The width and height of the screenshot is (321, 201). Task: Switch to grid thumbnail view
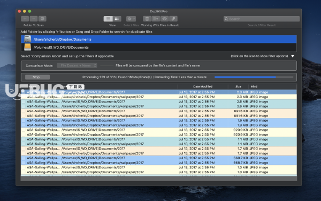[x=117, y=19]
